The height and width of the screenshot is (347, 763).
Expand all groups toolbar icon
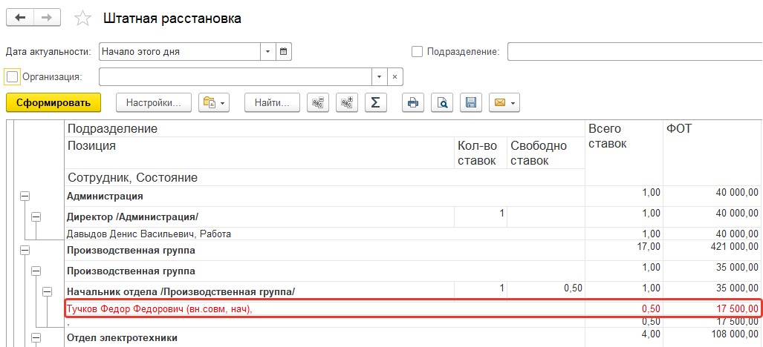pos(347,103)
